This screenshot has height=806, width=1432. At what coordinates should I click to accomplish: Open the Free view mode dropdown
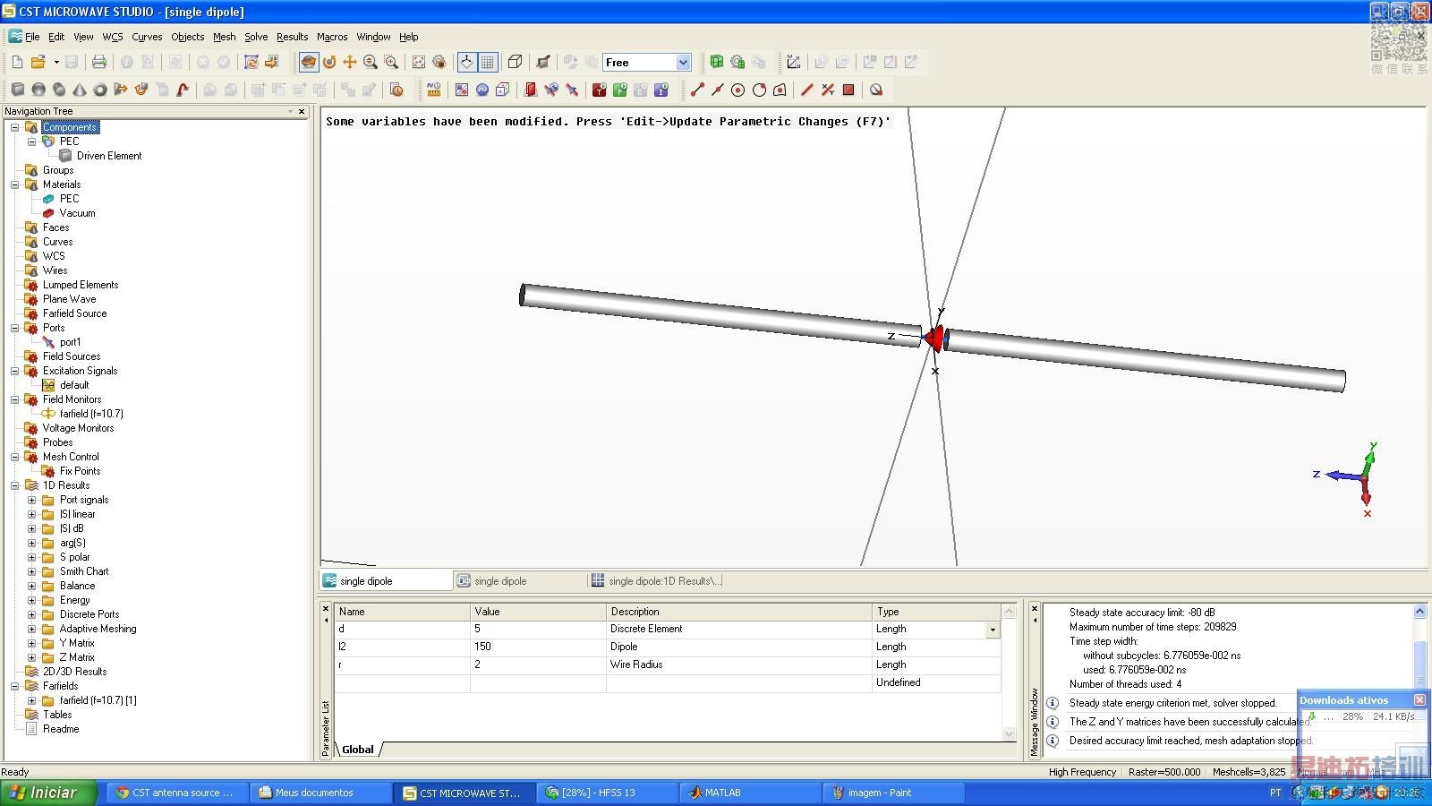pyautogui.click(x=683, y=62)
